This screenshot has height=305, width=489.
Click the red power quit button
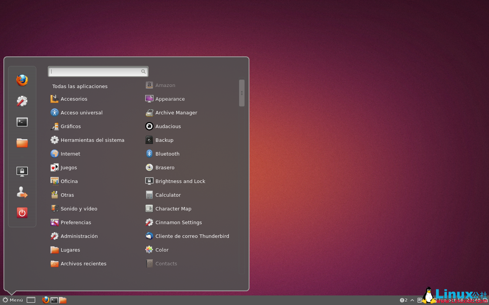click(x=22, y=213)
